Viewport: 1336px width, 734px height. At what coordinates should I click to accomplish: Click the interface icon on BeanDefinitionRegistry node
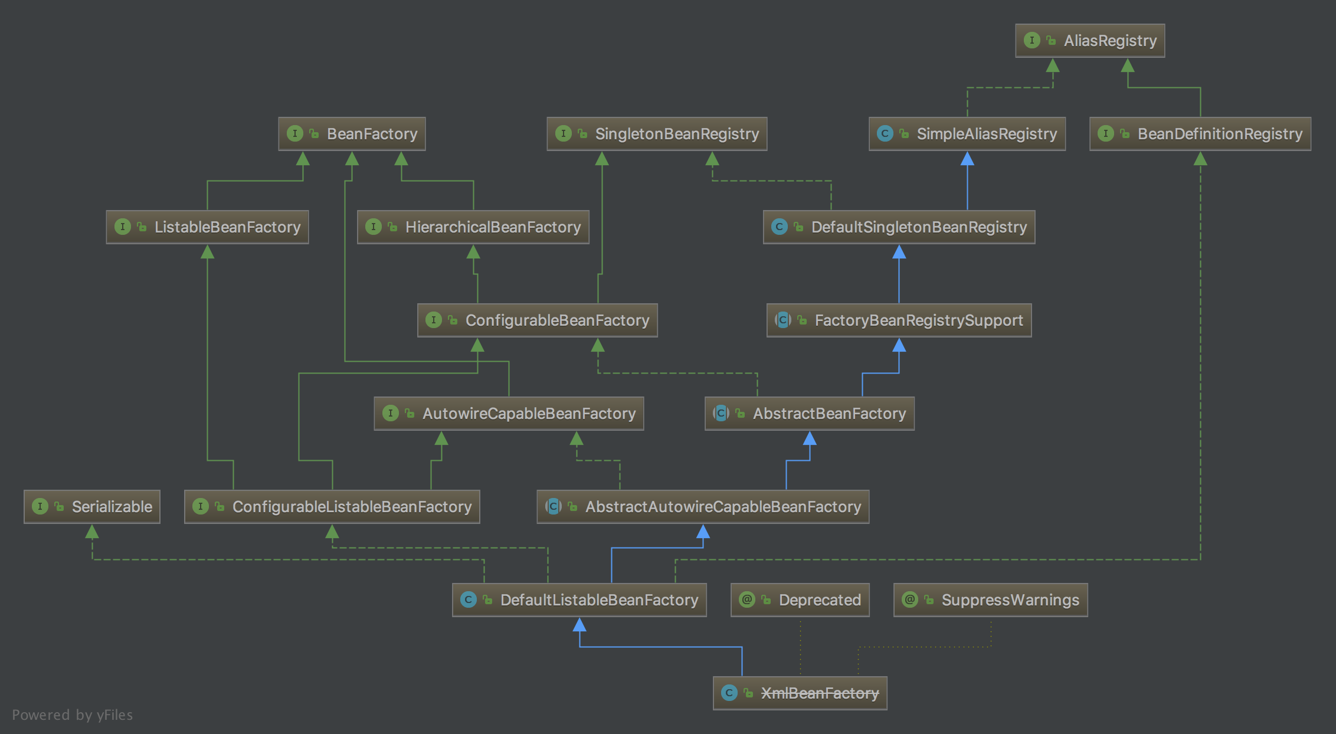(x=1106, y=133)
